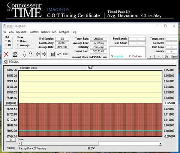
Task: Select the bar graph plot icon
Action: pyautogui.click(x=53, y=54)
